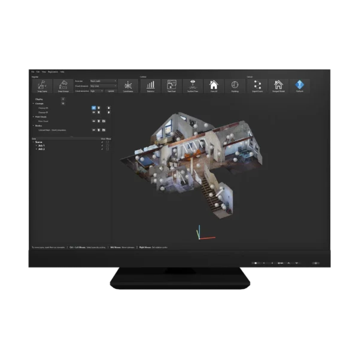Open the Marking tool

[x=235, y=86]
